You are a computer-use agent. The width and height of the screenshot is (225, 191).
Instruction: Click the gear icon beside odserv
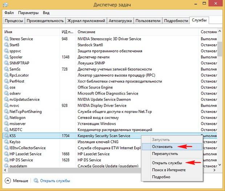tap(6, 93)
